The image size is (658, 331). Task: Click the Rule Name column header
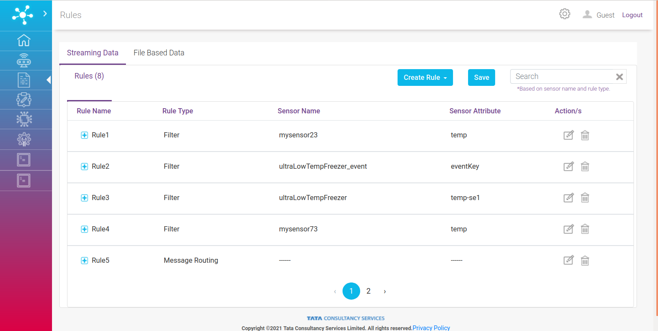[94, 111]
